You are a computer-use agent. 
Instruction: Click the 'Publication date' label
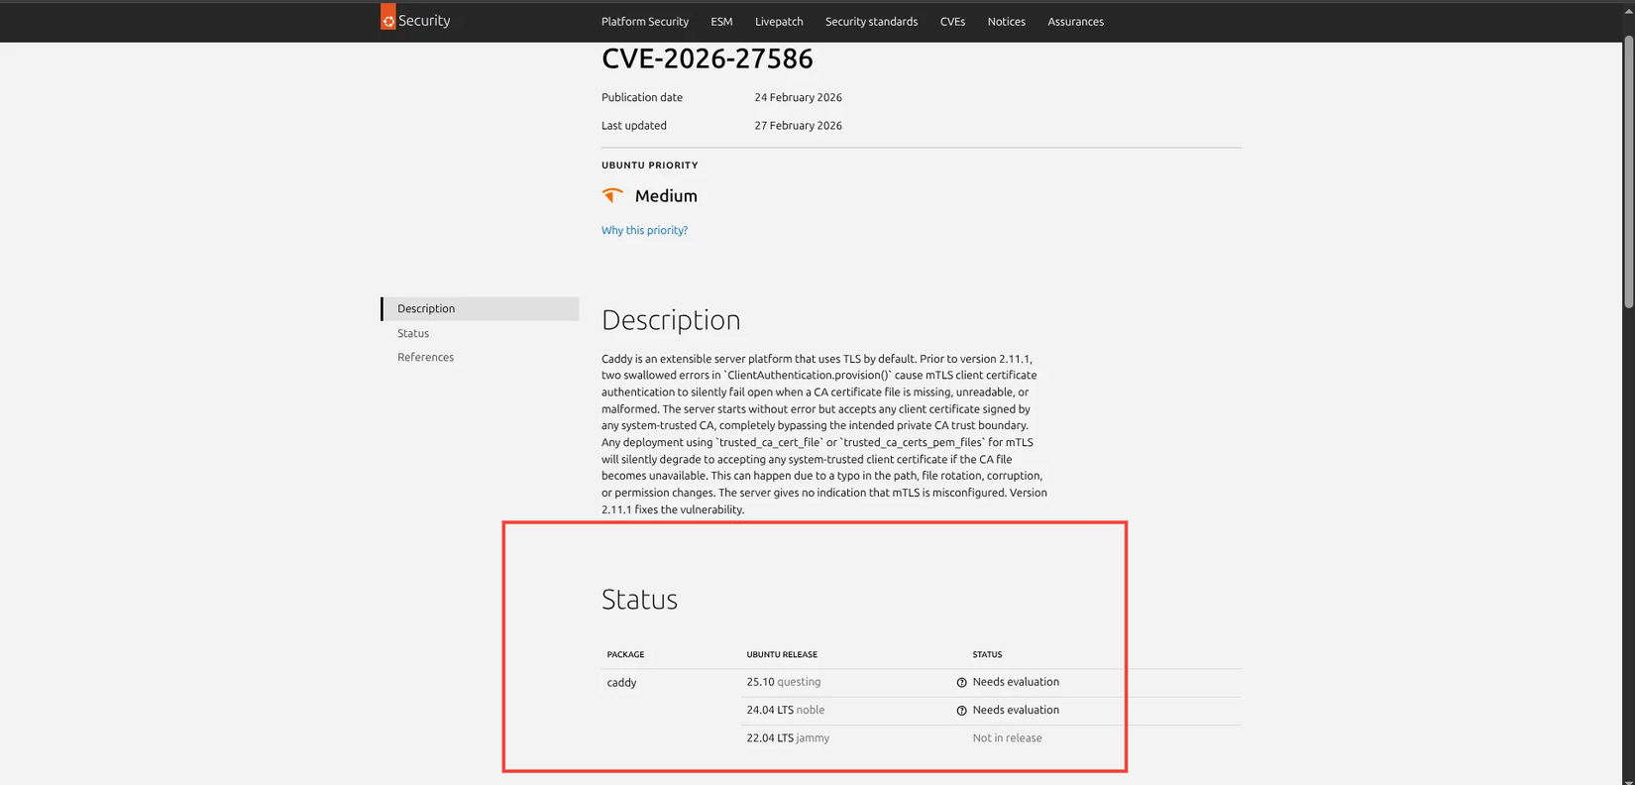(x=642, y=97)
